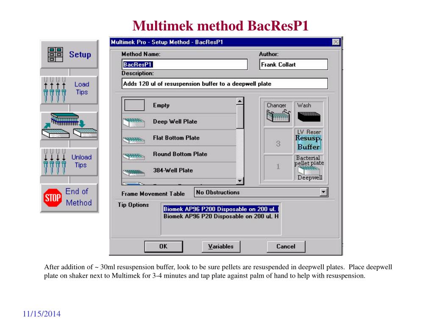Select the Empty label in labware list

(x=161, y=105)
